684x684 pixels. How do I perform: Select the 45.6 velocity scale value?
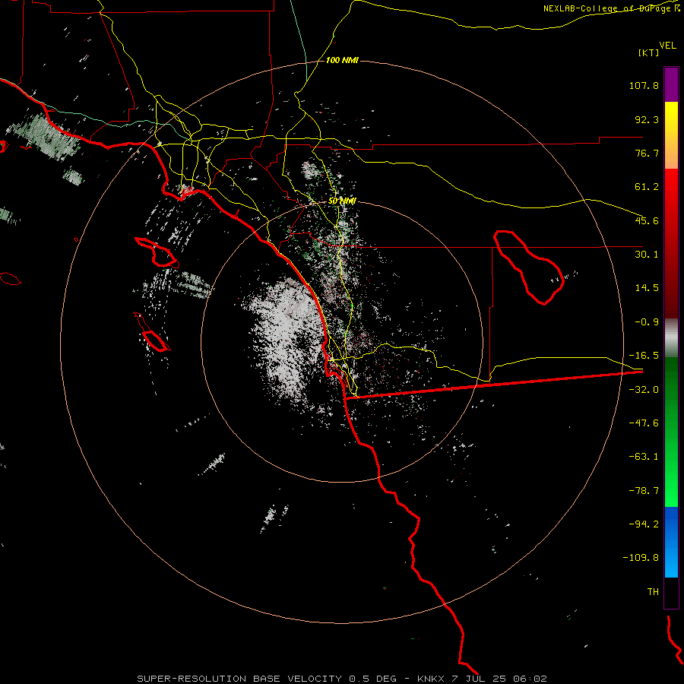point(647,220)
